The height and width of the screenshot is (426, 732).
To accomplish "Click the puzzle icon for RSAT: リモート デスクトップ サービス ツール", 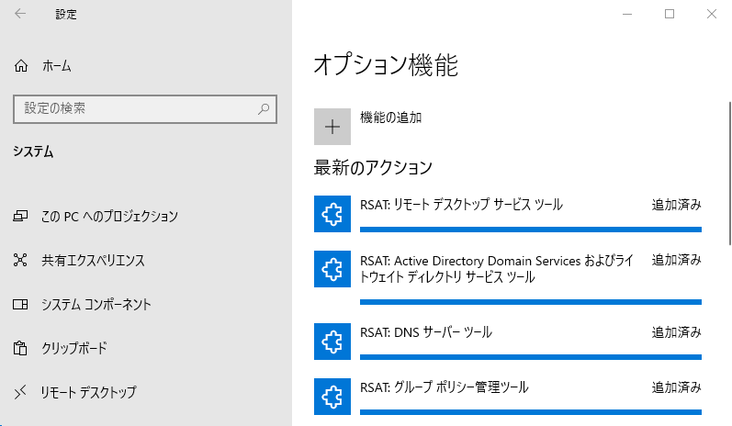I will [332, 214].
